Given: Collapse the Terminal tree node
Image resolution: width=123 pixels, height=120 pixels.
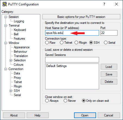Looking at the screenshot, I should tap(5, 26).
